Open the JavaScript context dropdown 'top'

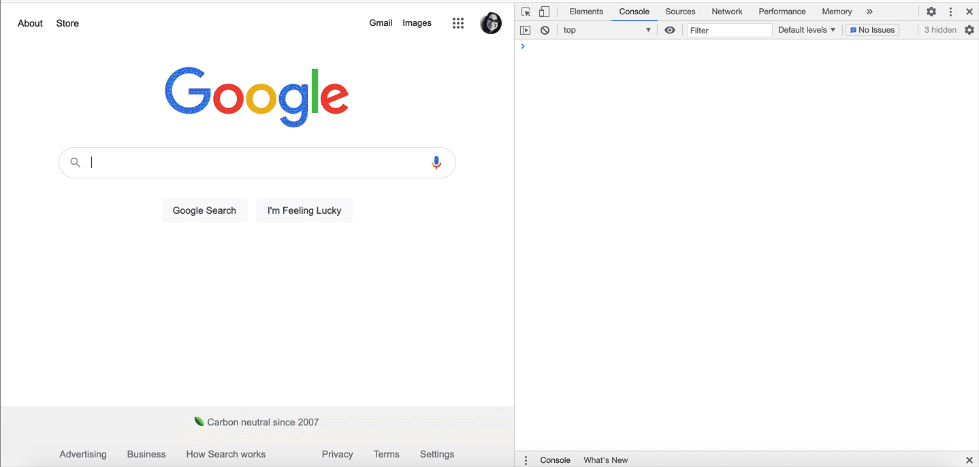(x=607, y=30)
